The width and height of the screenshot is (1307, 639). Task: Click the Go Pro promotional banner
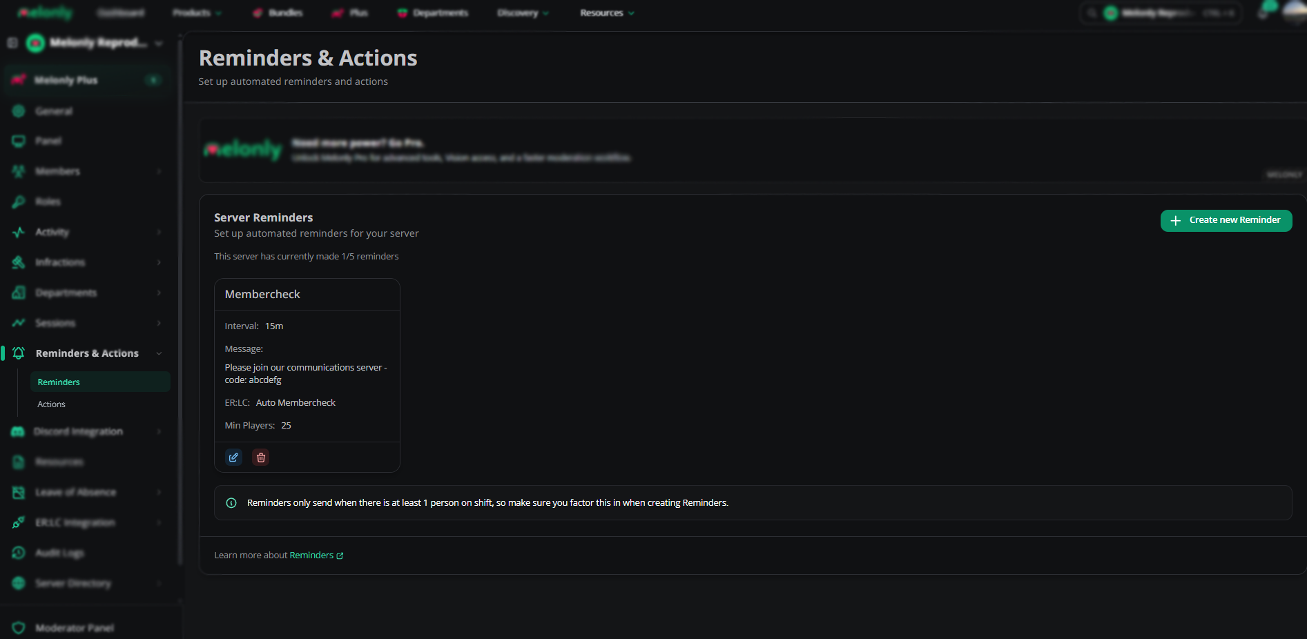(x=753, y=150)
